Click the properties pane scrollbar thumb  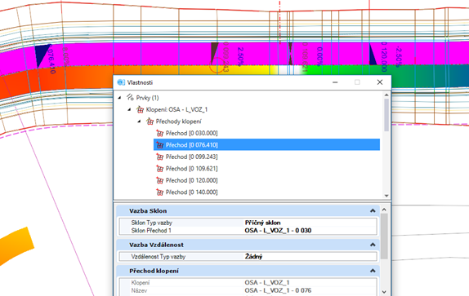pos(384,236)
